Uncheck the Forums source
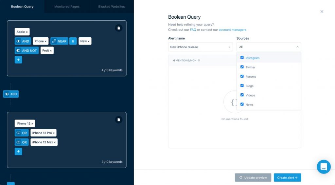 242,76
